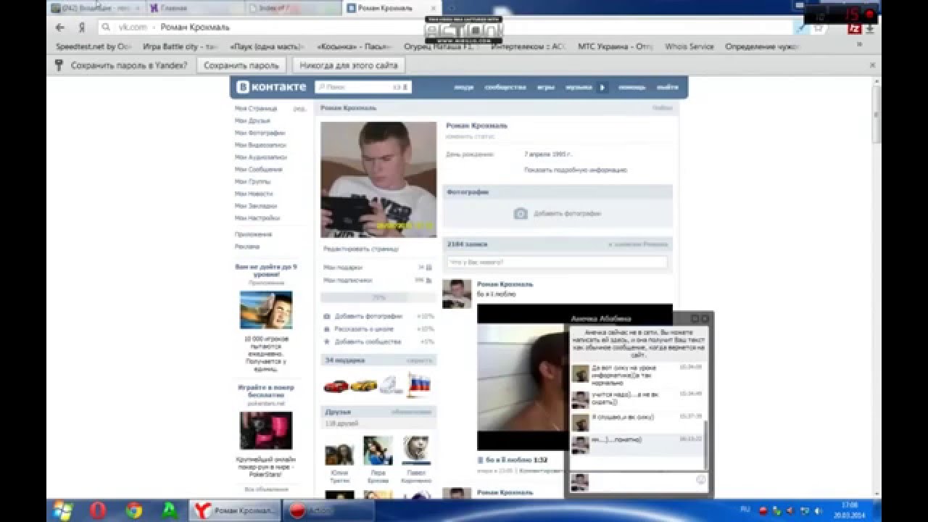Click the игры header menu item
This screenshot has width=928, height=522.
[x=546, y=87]
